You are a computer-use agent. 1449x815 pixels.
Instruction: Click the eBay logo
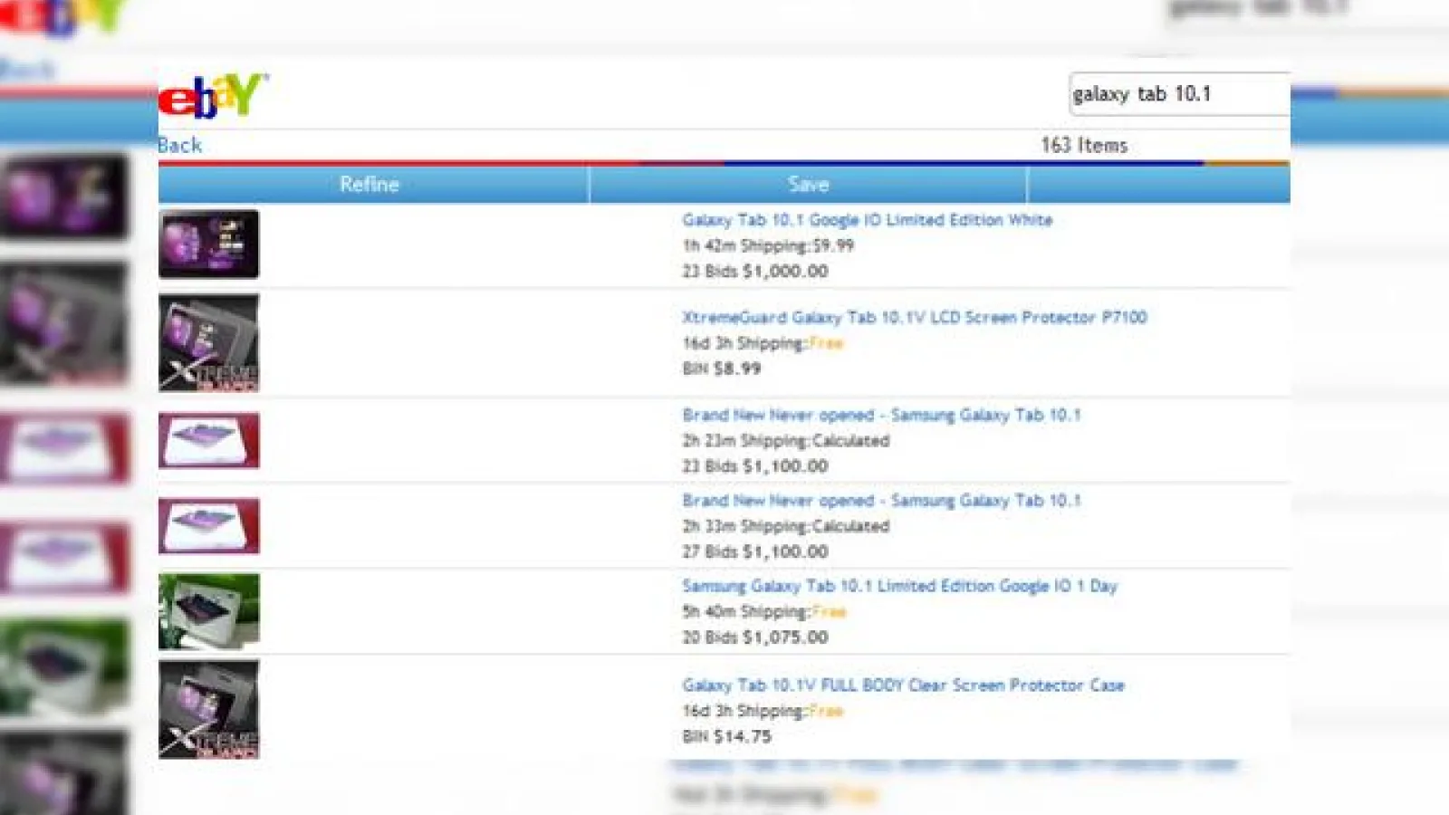pyautogui.click(x=213, y=95)
